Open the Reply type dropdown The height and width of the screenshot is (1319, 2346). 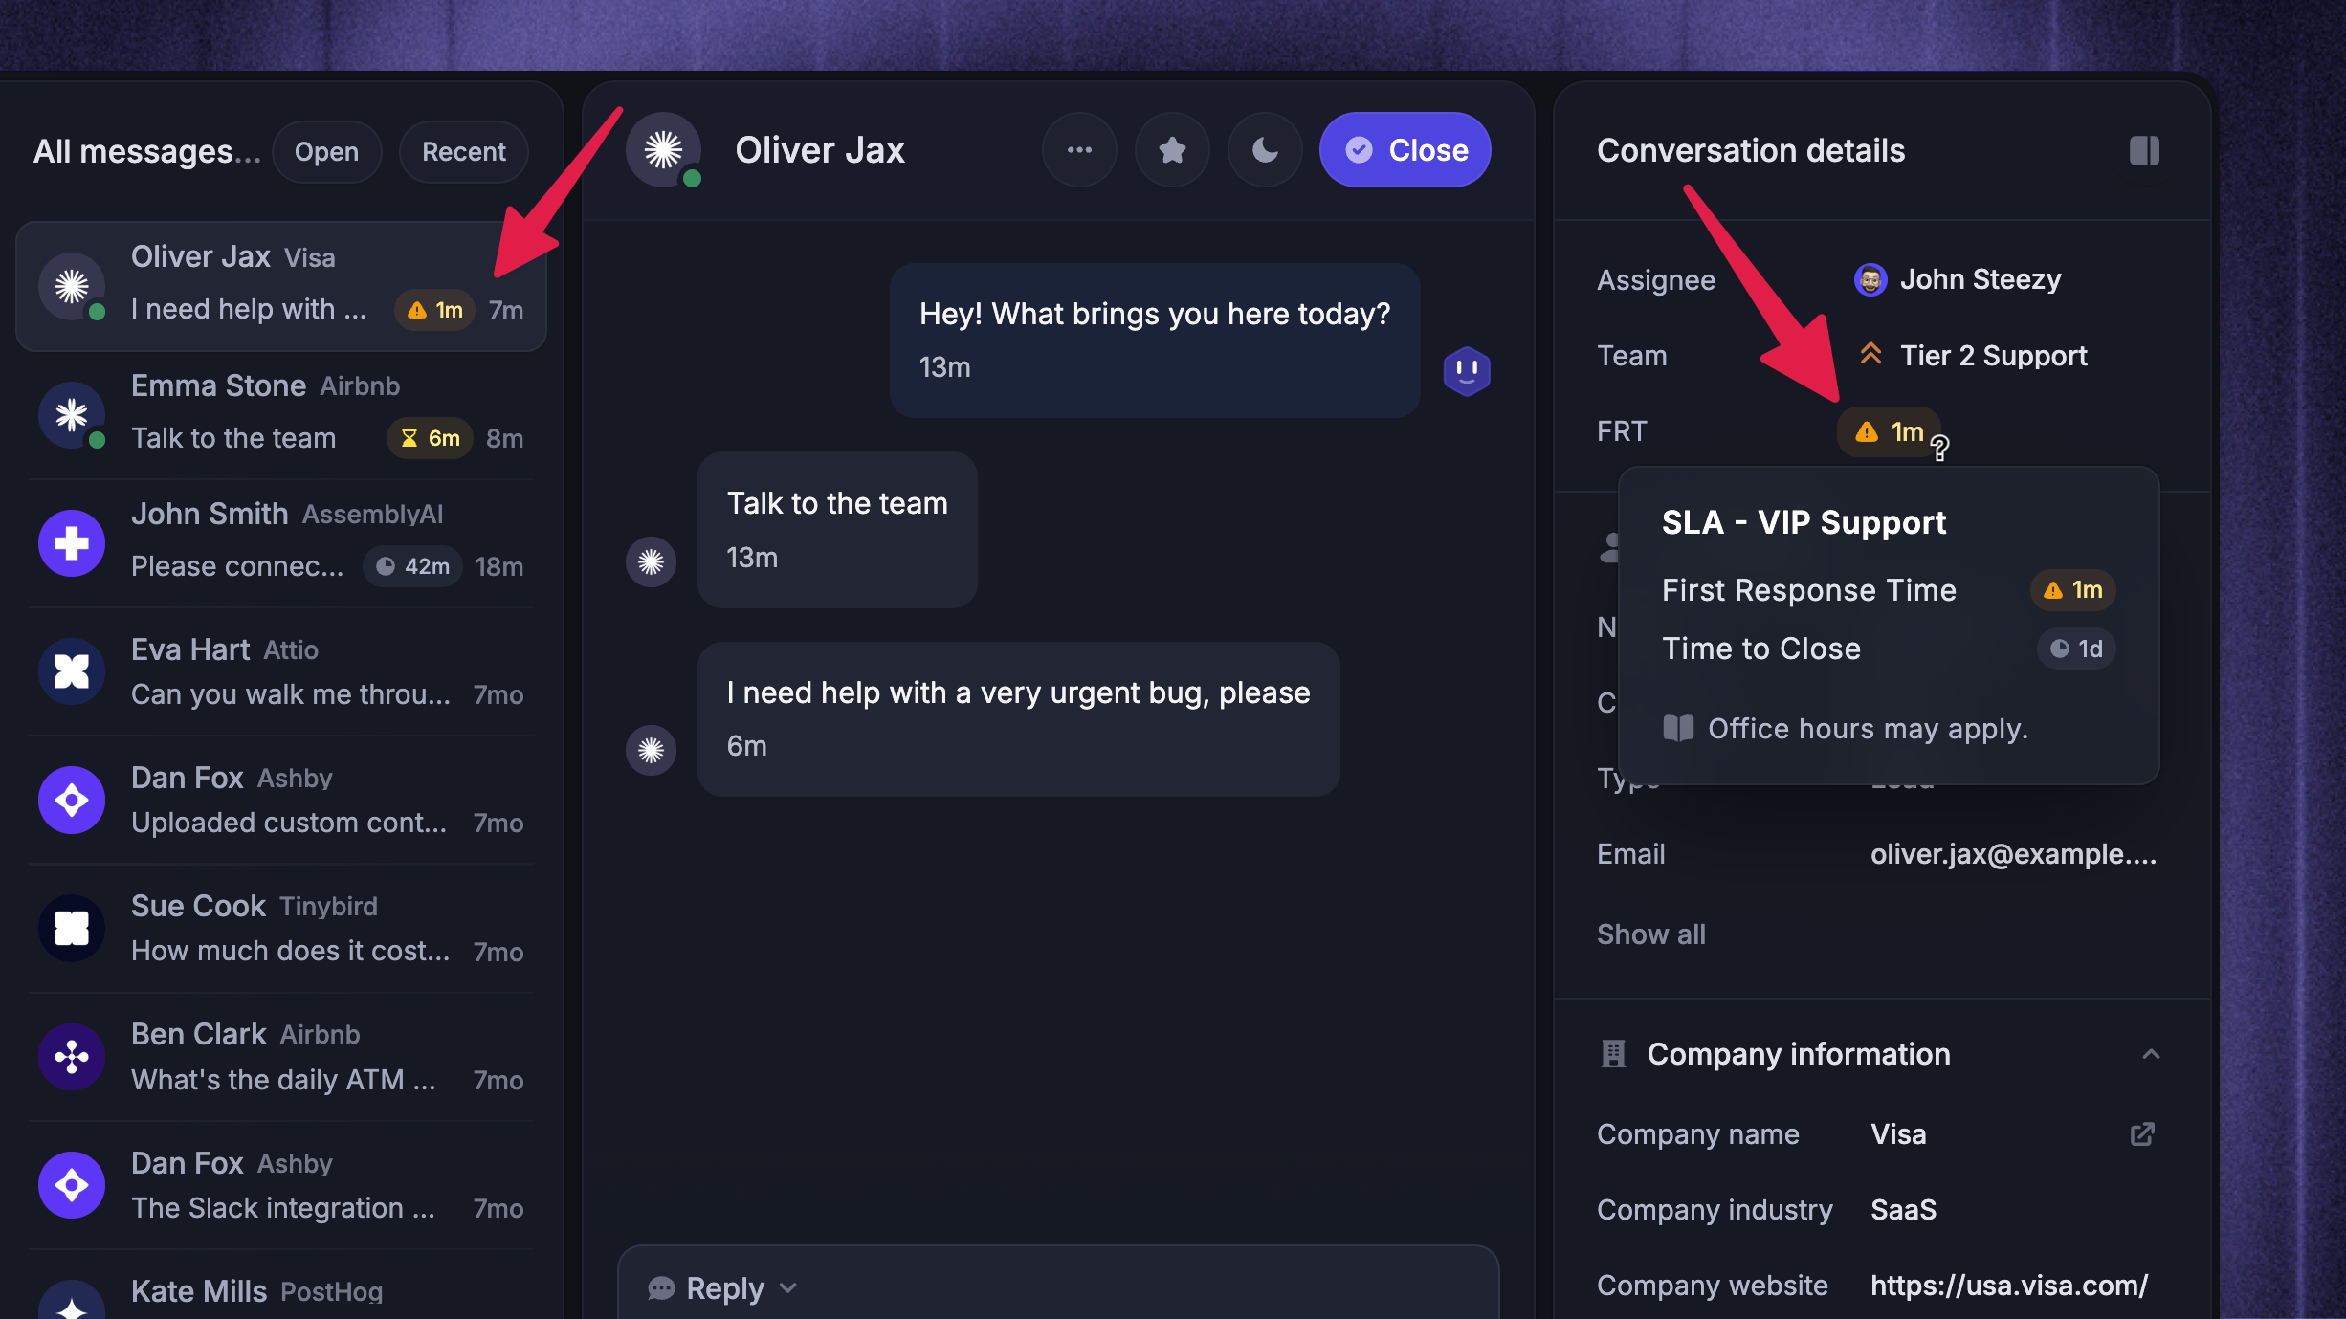coord(722,1288)
